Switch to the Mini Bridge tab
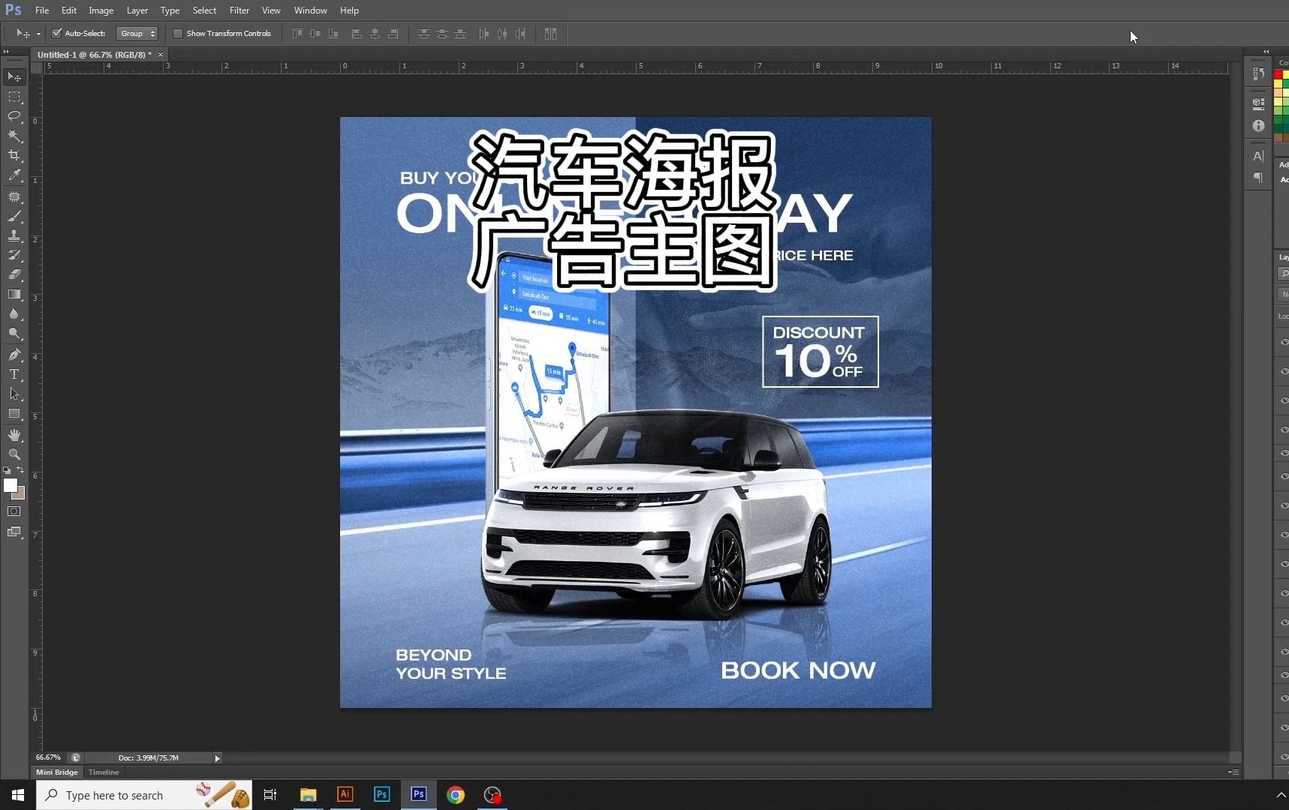1289x810 pixels. (57, 772)
